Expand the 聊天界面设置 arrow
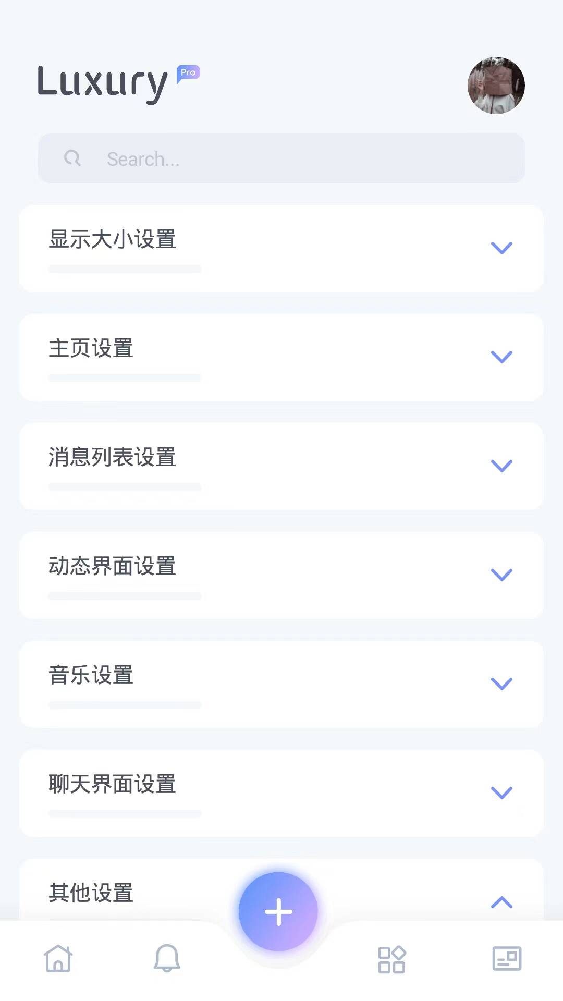 501,792
